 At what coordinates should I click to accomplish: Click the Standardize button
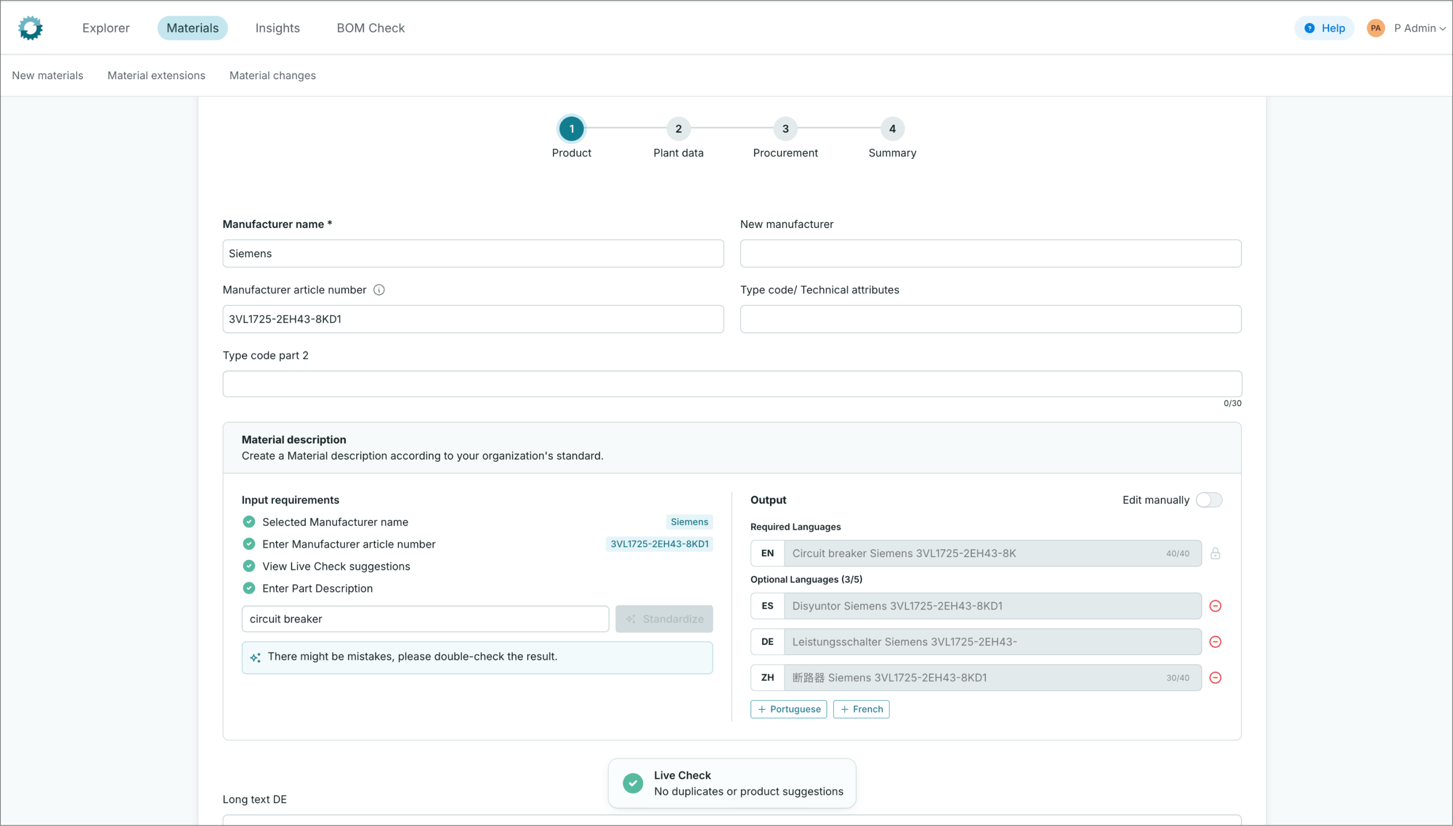pos(663,619)
